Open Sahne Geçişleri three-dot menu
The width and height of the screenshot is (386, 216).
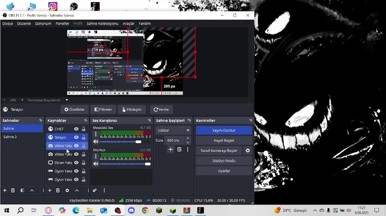tap(188, 149)
